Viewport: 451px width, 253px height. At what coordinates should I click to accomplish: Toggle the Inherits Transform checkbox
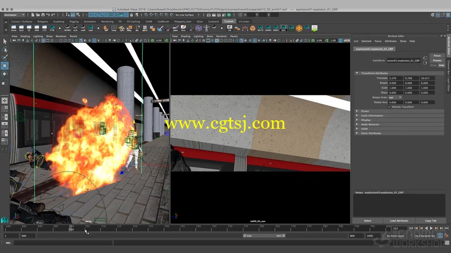(390, 107)
